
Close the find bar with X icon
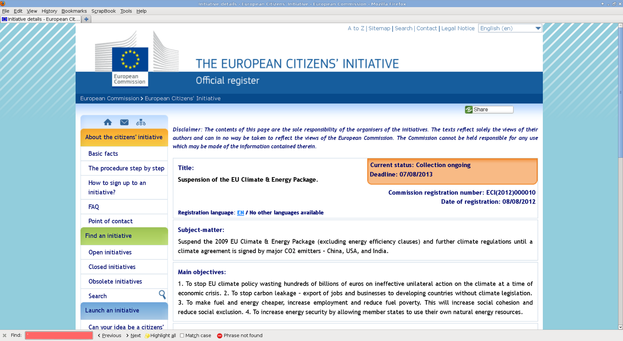tap(5, 336)
